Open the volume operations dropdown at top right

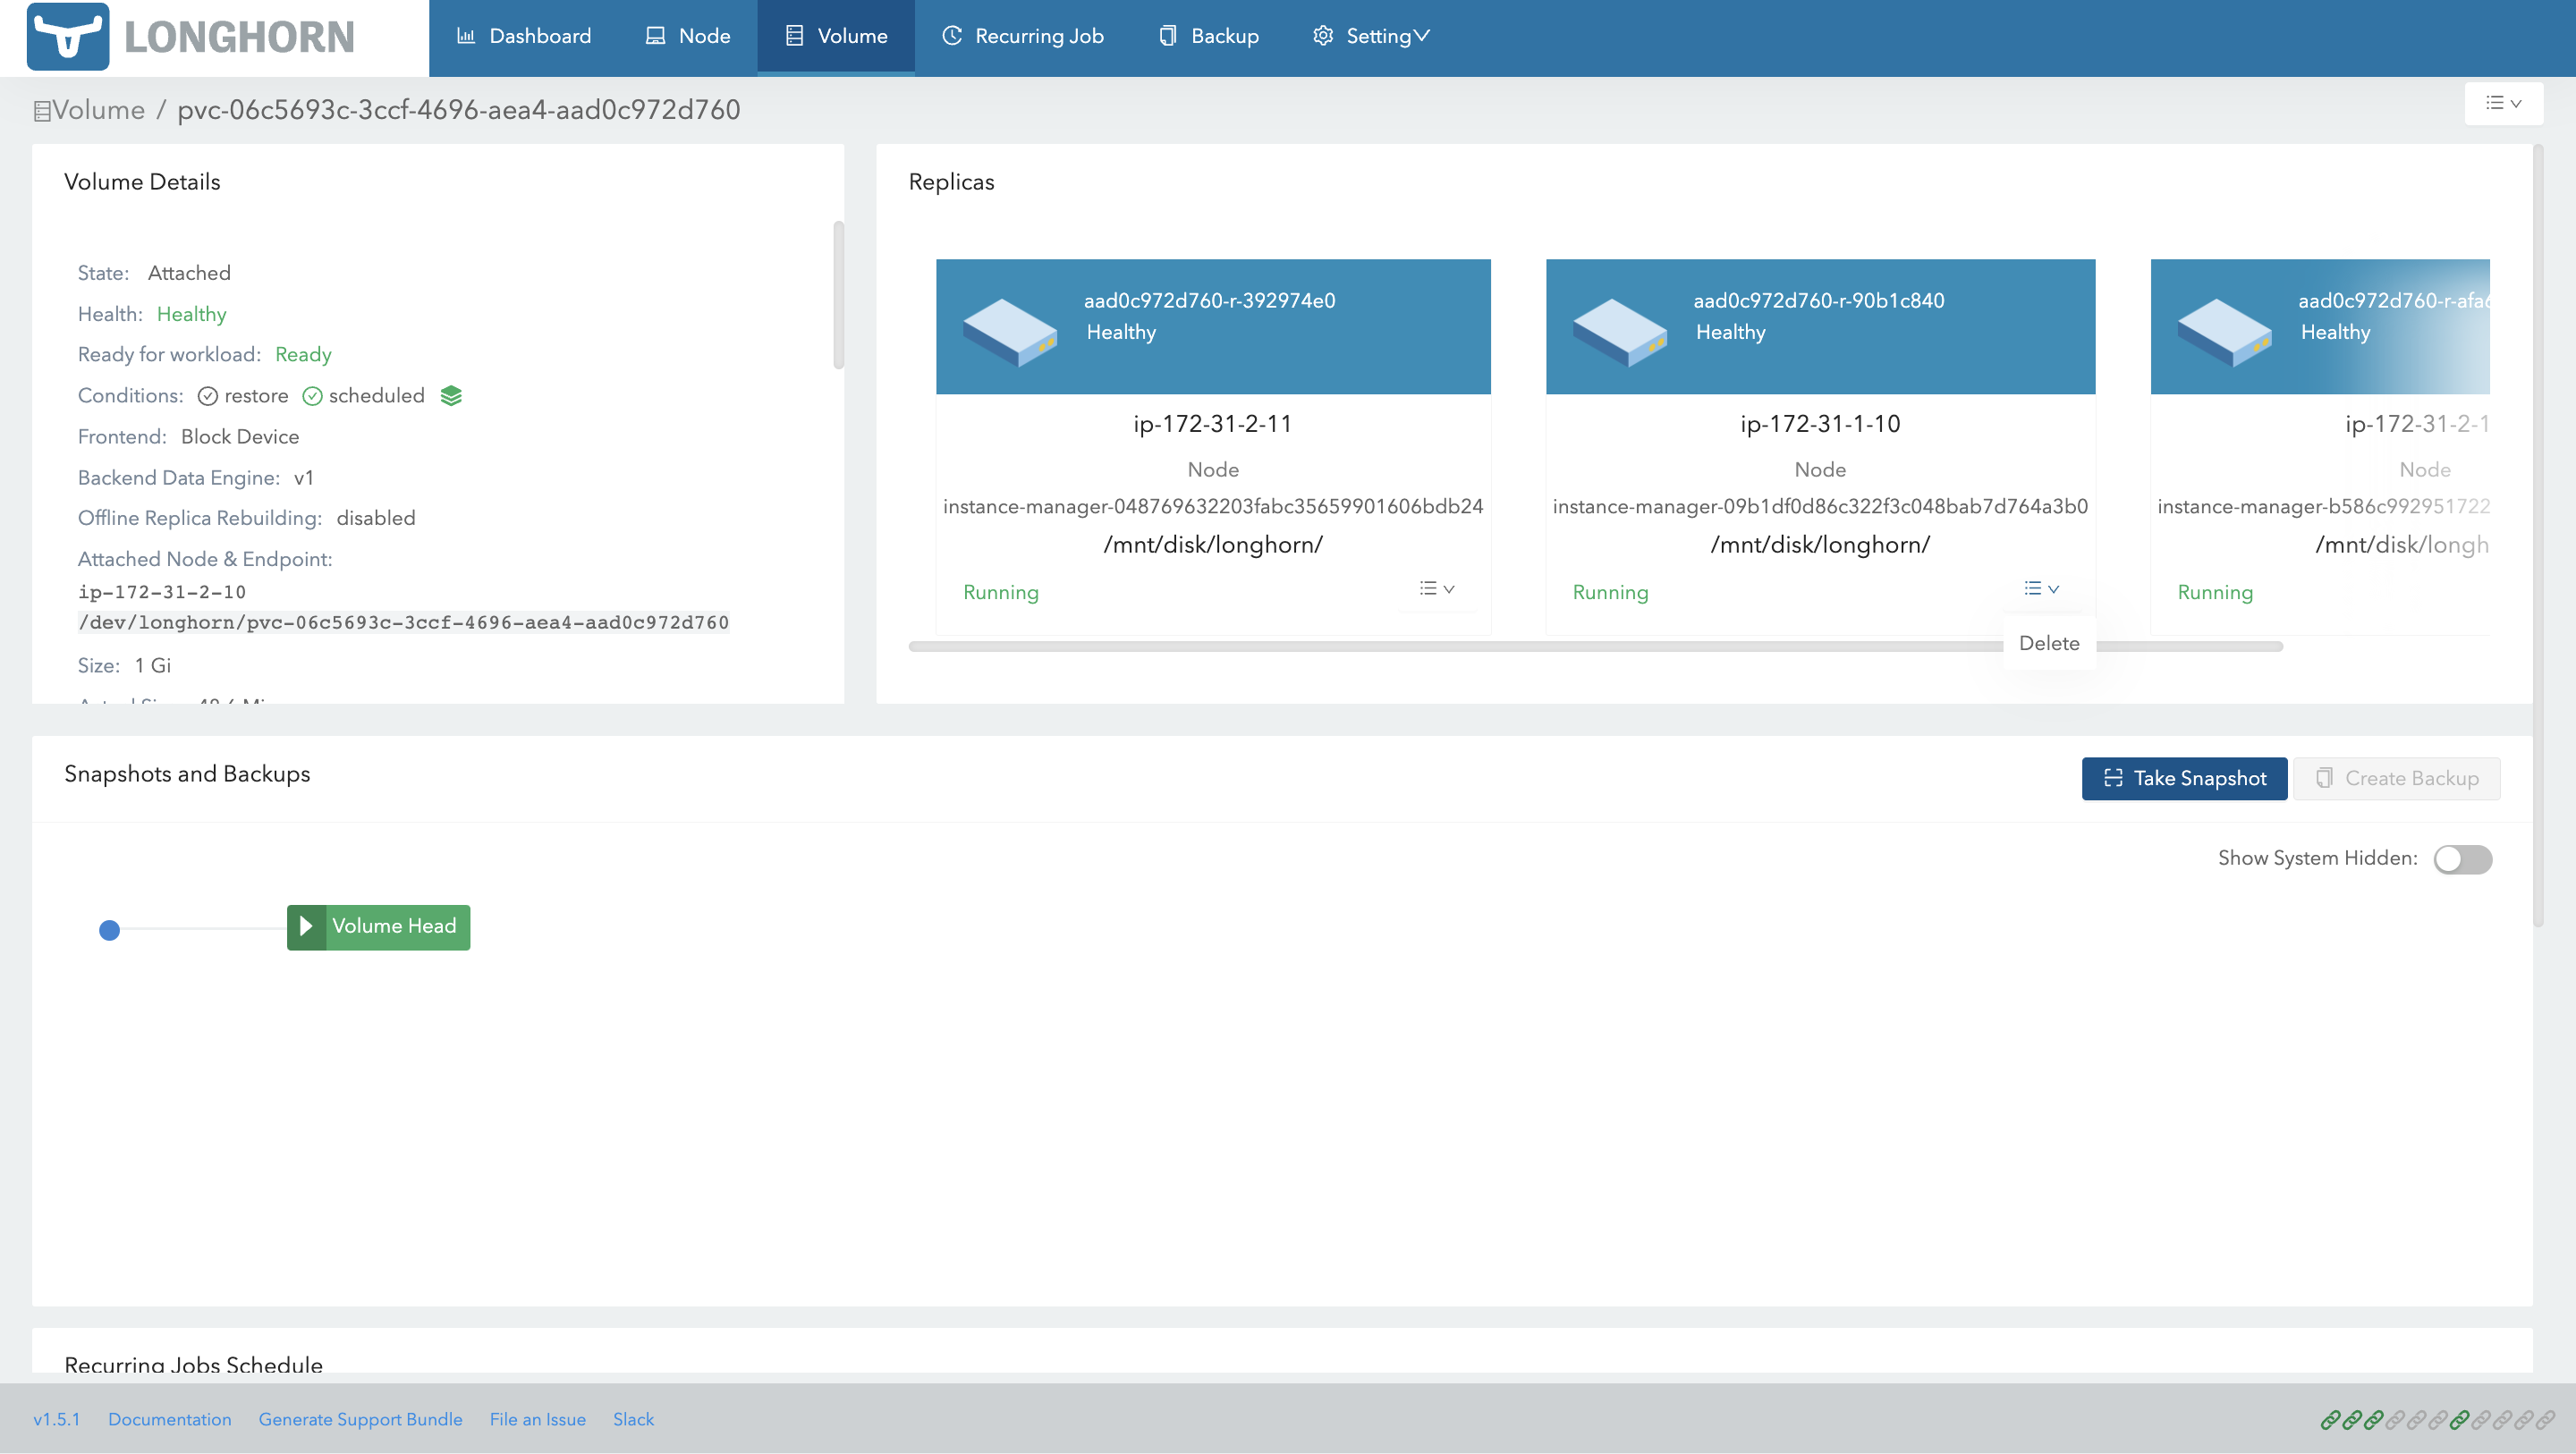click(2504, 103)
